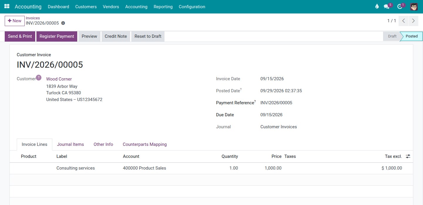Click the Quantity column header
Screen dimensions: 423x205
pos(230,156)
